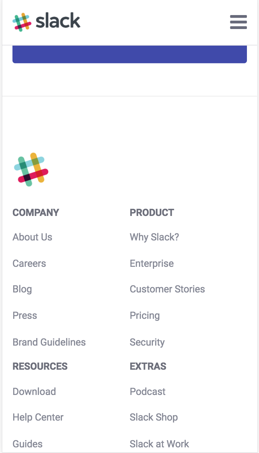259x453 pixels.
Task: Visit the Blog link
Action: pos(22,289)
